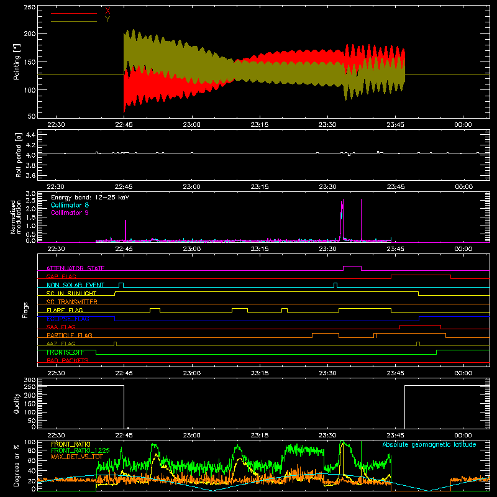Click the BAD_PACKETS flag label

(68, 360)
